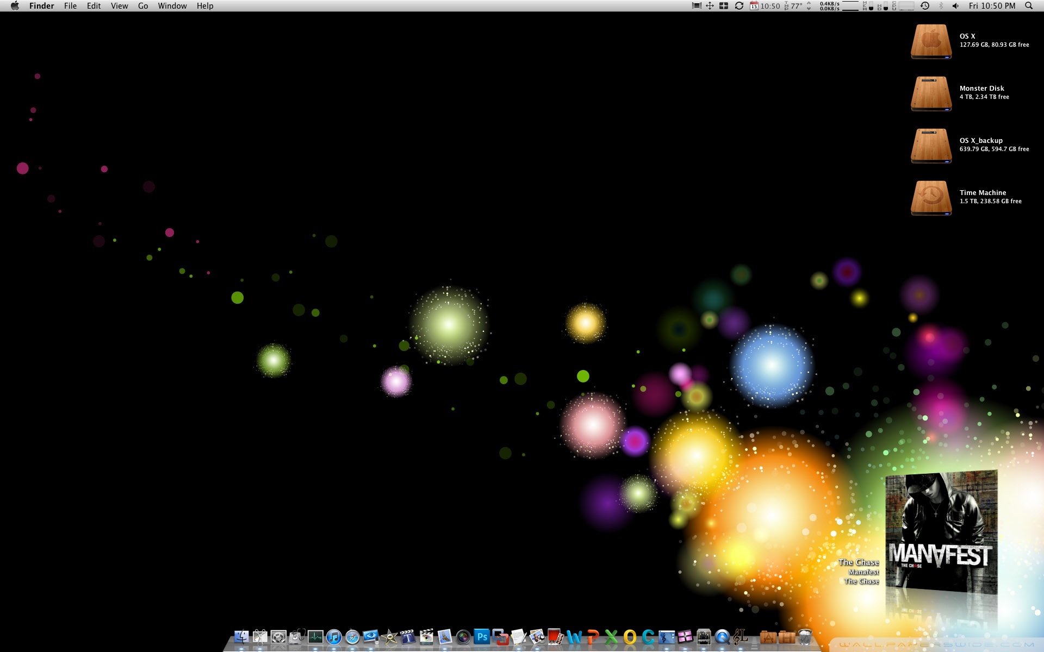Screen dimensions: 1044x652
Task: Open Disk Utility stethoscope icon in Dock
Action: [x=297, y=637]
